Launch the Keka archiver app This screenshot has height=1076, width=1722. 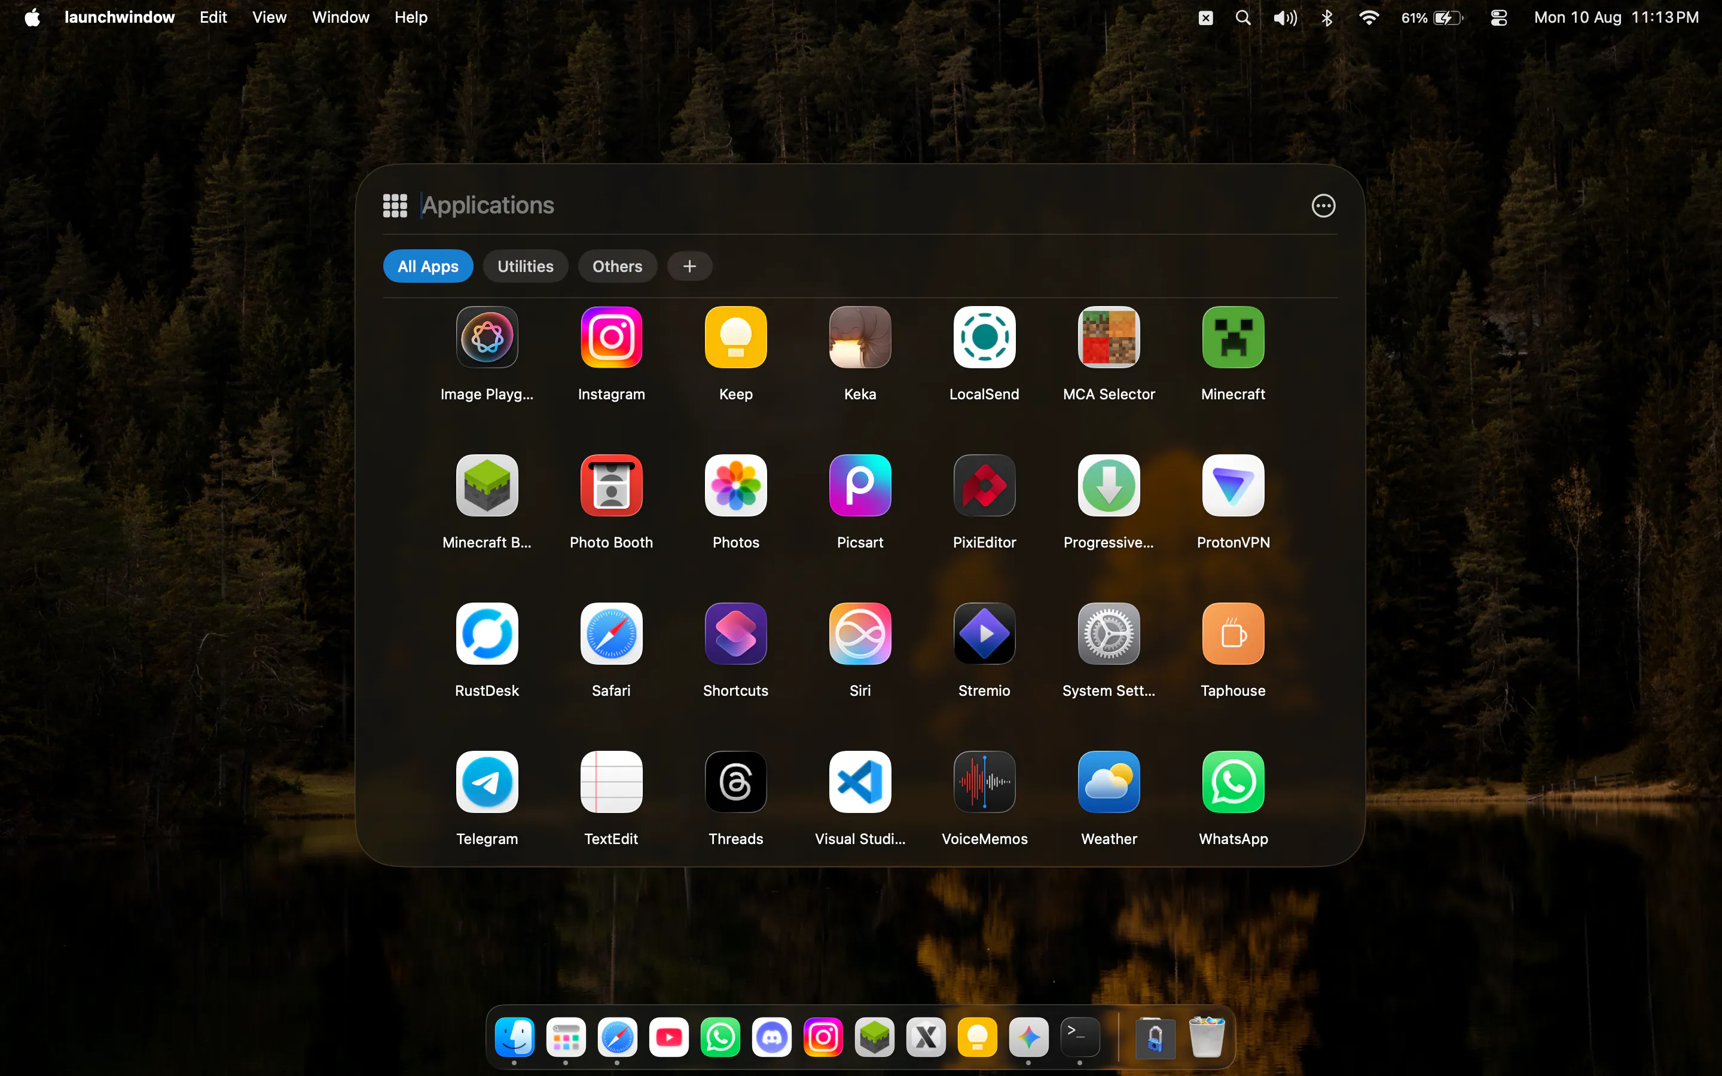pos(860,337)
